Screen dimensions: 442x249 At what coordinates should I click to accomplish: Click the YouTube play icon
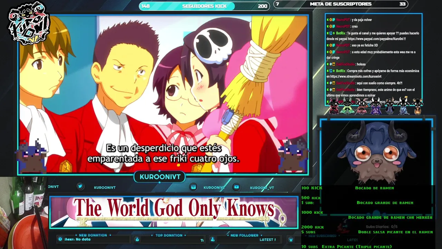236,187
